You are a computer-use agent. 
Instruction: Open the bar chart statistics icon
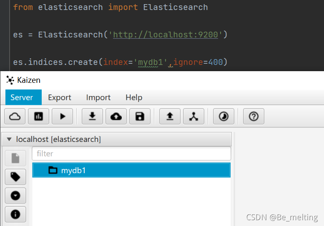pos(39,117)
